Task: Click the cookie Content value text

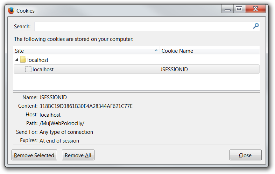Action: [x=86, y=106]
